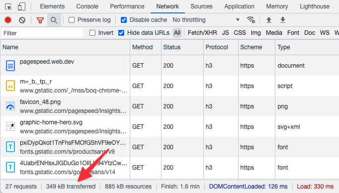This screenshot has width=339, height=193.
Task: Select the pagespeed.web.dev request name
Action: 47,62
